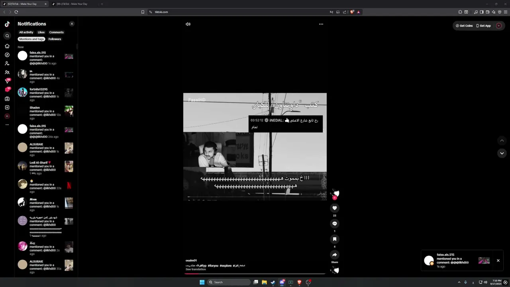Bookmark this page in address bar
The image size is (510, 287).
143,12
